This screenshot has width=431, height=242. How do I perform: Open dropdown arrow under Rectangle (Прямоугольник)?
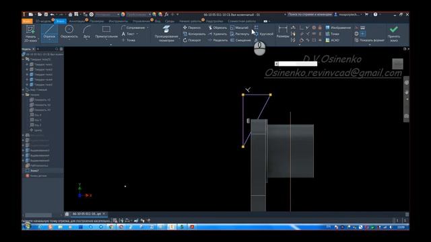(x=106, y=40)
